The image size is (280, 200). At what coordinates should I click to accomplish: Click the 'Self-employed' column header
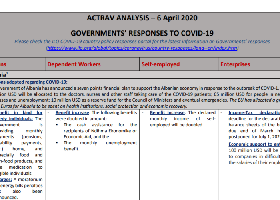tap(160, 64)
